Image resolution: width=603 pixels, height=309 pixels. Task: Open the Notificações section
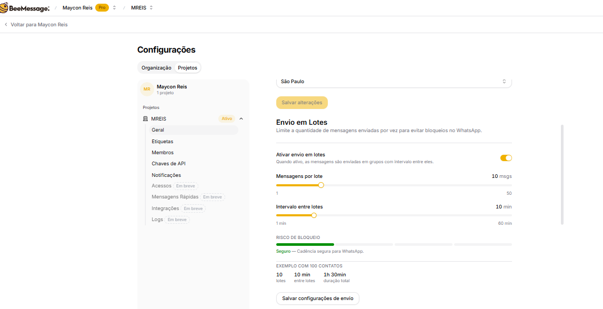pyautogui.click(x=166, y=175)
